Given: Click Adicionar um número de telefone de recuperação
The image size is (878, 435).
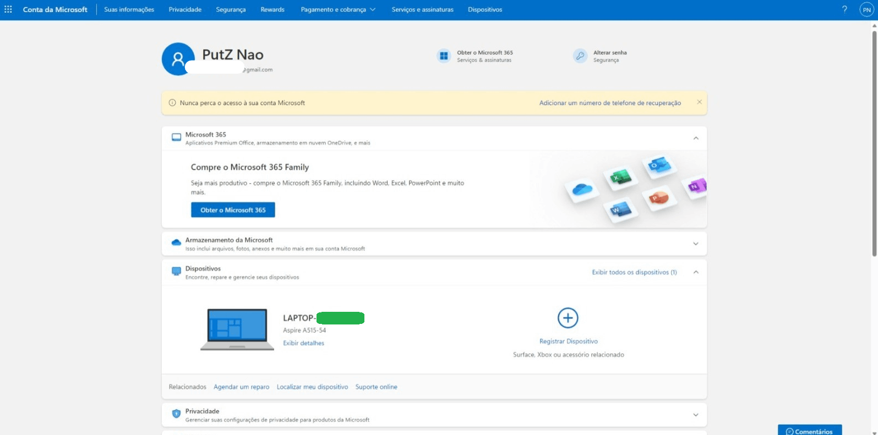Looking at the screenshot, I should (610, 103).
